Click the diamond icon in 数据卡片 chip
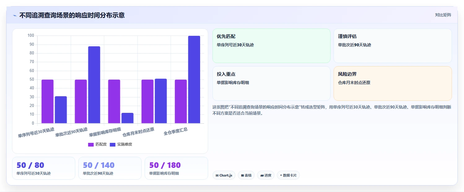Screen dimensions: 464x192 pyautogui.click(x=281, y=175)
